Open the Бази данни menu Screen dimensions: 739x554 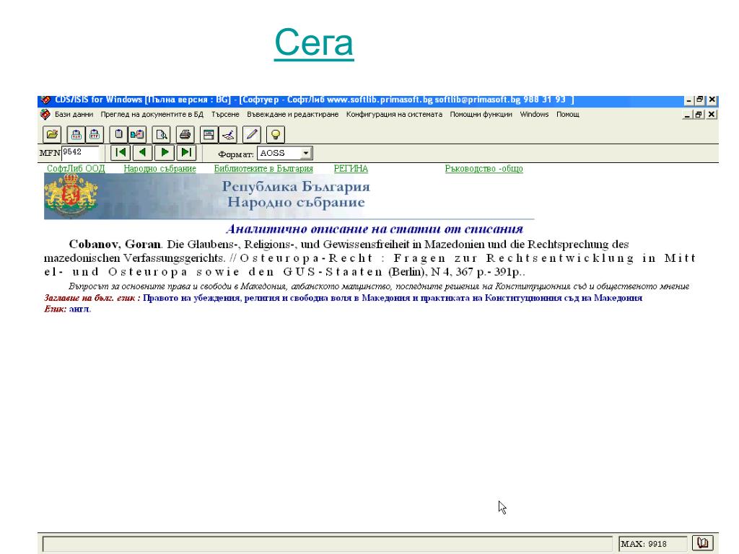click(74, 115)
